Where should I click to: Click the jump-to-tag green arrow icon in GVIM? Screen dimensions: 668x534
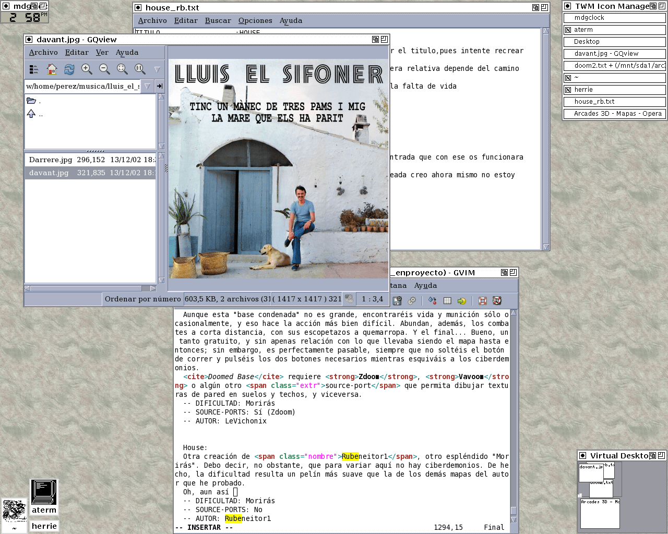point(462,301)
